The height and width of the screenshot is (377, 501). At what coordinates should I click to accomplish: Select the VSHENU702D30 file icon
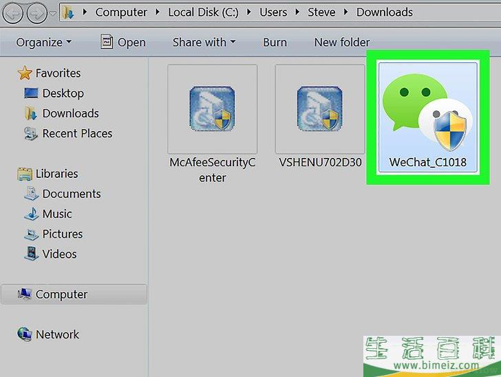[x=319, y=109]
